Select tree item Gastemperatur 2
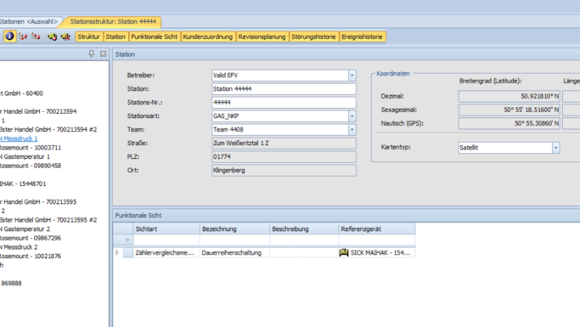 point(25,229)
